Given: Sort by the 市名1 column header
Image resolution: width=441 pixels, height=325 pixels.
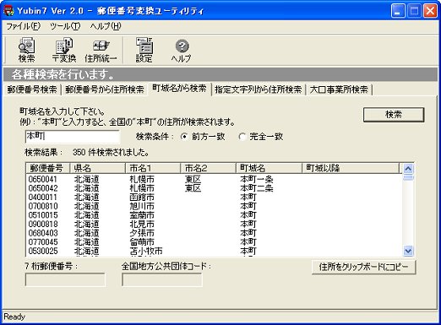Looking at the screenshot, I should (153, 168).
